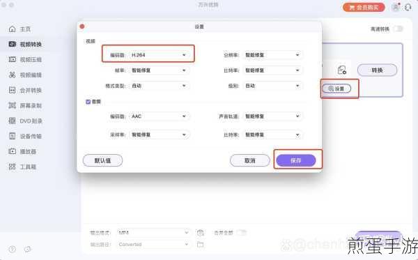Click the headset support icon

tap(408, 7)
